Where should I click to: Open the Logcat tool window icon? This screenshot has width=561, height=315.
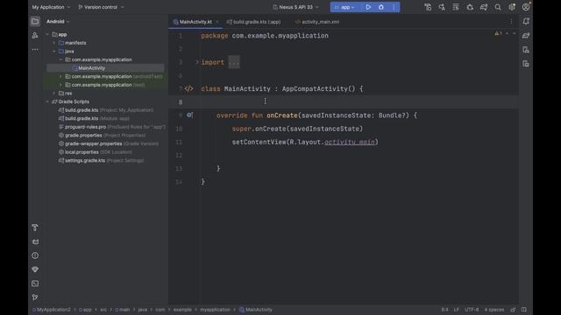[x=35, y=241]
